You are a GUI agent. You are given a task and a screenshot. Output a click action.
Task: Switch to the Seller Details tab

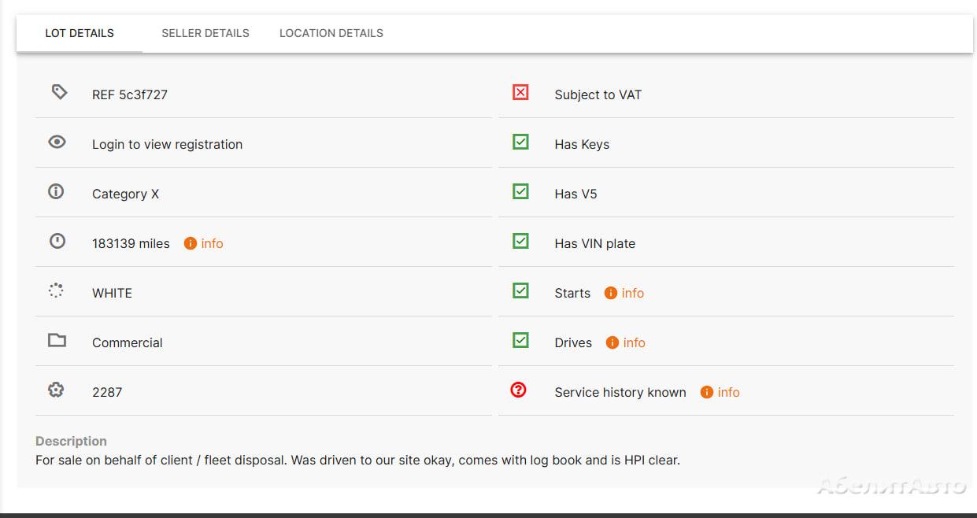205,33
